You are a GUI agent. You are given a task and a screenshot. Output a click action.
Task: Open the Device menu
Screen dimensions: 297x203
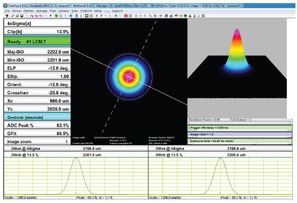[x=16, y=11]
